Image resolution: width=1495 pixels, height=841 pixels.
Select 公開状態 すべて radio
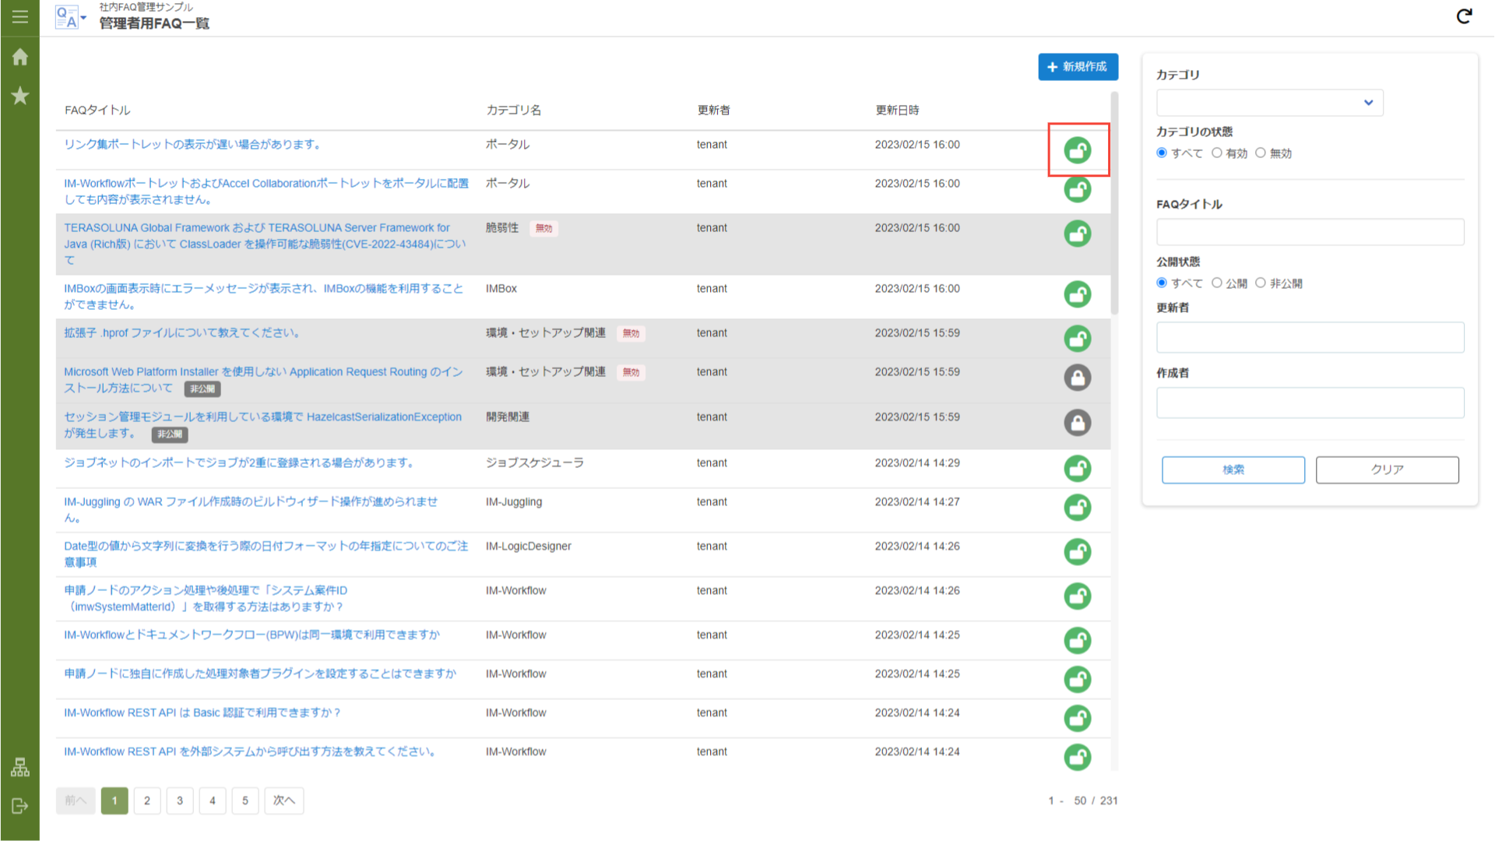click(x=1162, y=283)
